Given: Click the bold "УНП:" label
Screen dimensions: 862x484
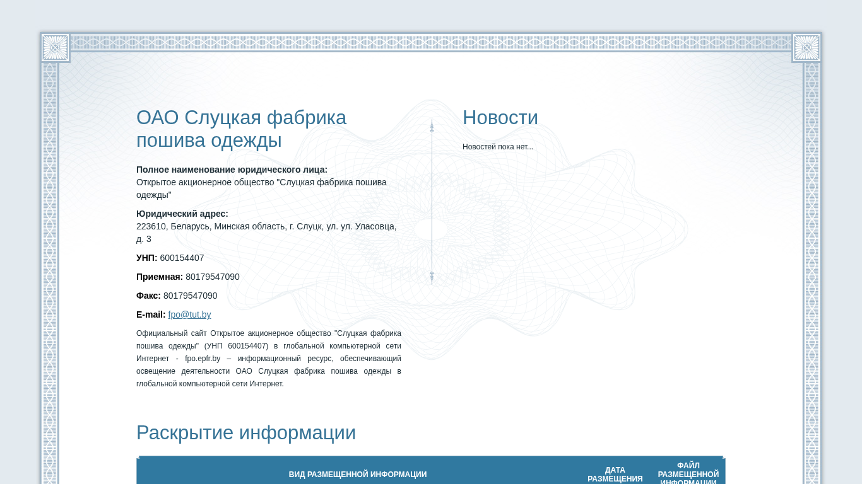Looking at the screenshot, I should [147, 258].
